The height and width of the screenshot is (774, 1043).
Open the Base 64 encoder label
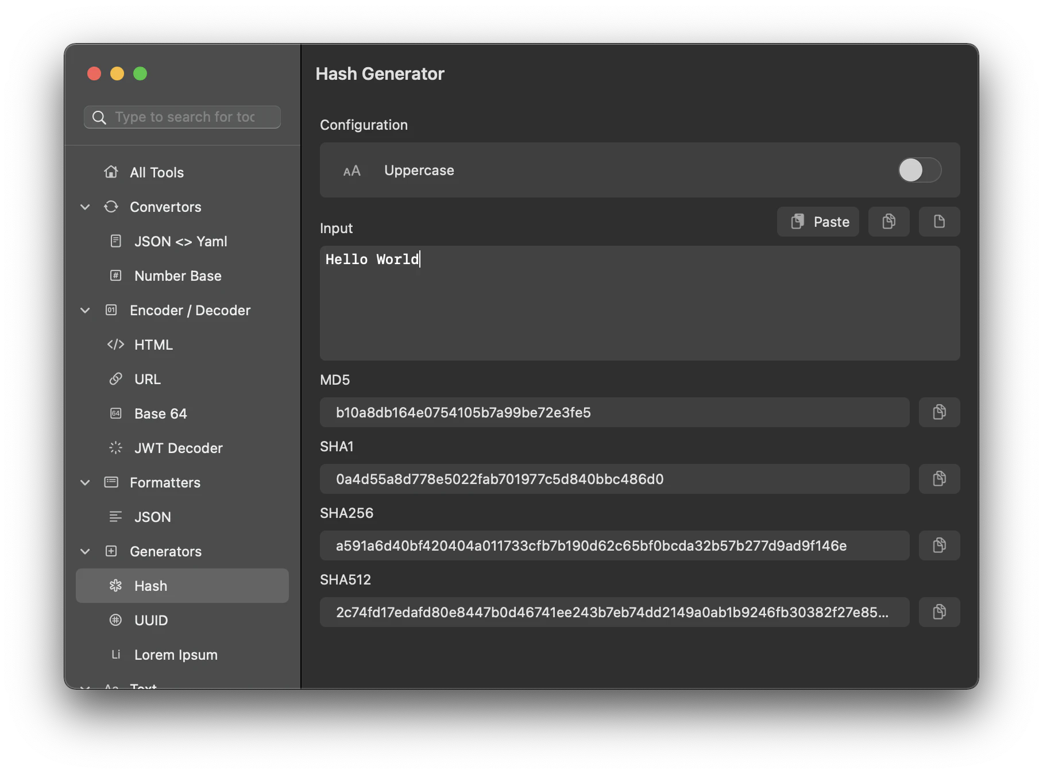161,413
